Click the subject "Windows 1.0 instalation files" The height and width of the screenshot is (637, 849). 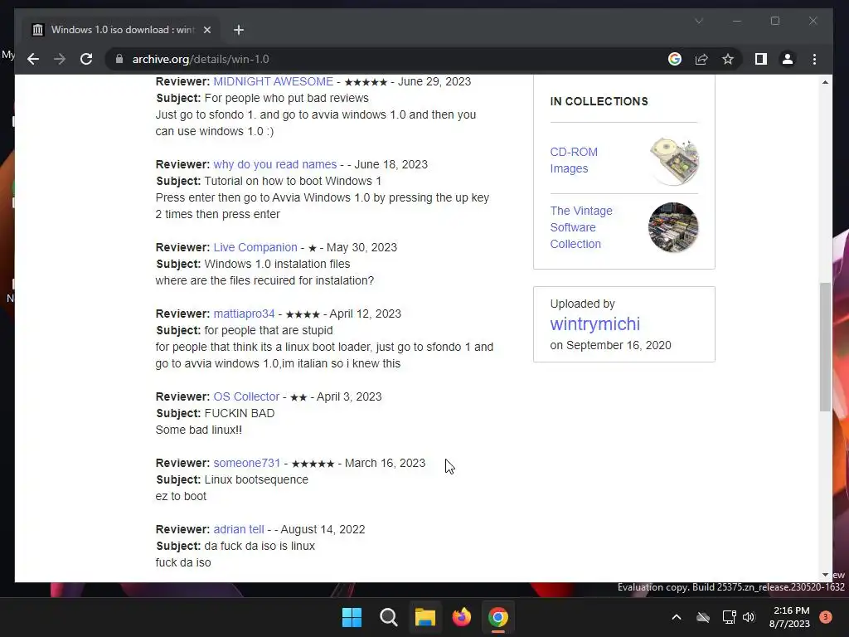pos(277,264)
